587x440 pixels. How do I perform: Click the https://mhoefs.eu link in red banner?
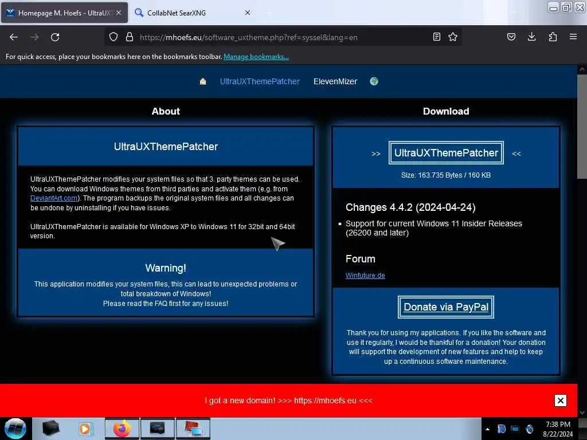pyautogui.click(x=325, y=400)
